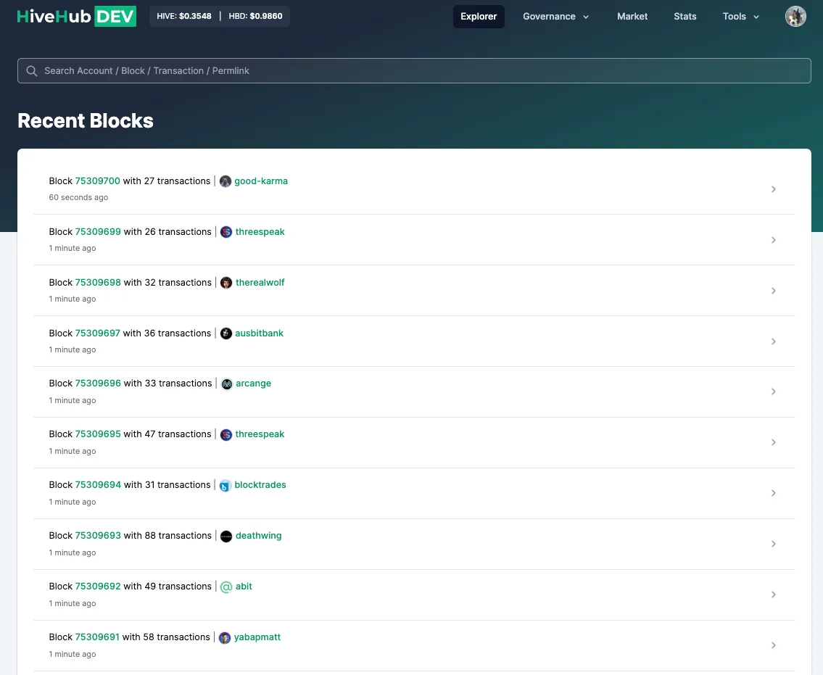Click arcange's witness avatar
The height and width of the screenshot is (675, 823).
227,384
